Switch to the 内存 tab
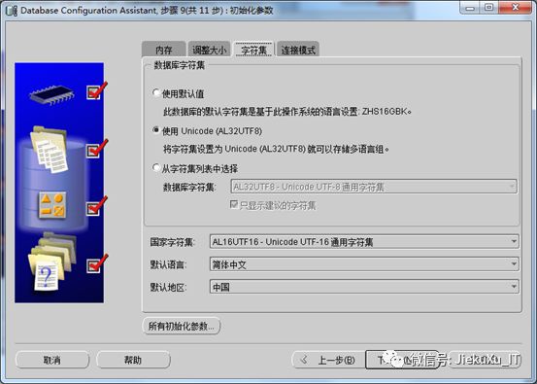Viewport: 537px width, 384px height. (x=164, y=50)
